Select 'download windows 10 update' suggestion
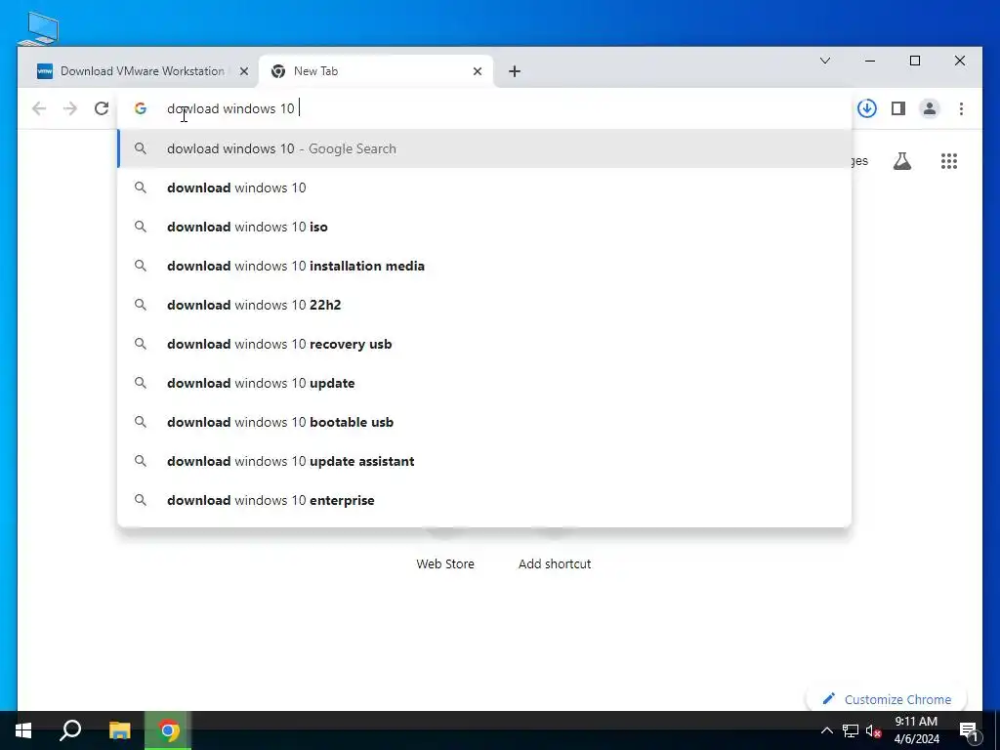This screenshot has height=750, width=1000. coord(484,383)
